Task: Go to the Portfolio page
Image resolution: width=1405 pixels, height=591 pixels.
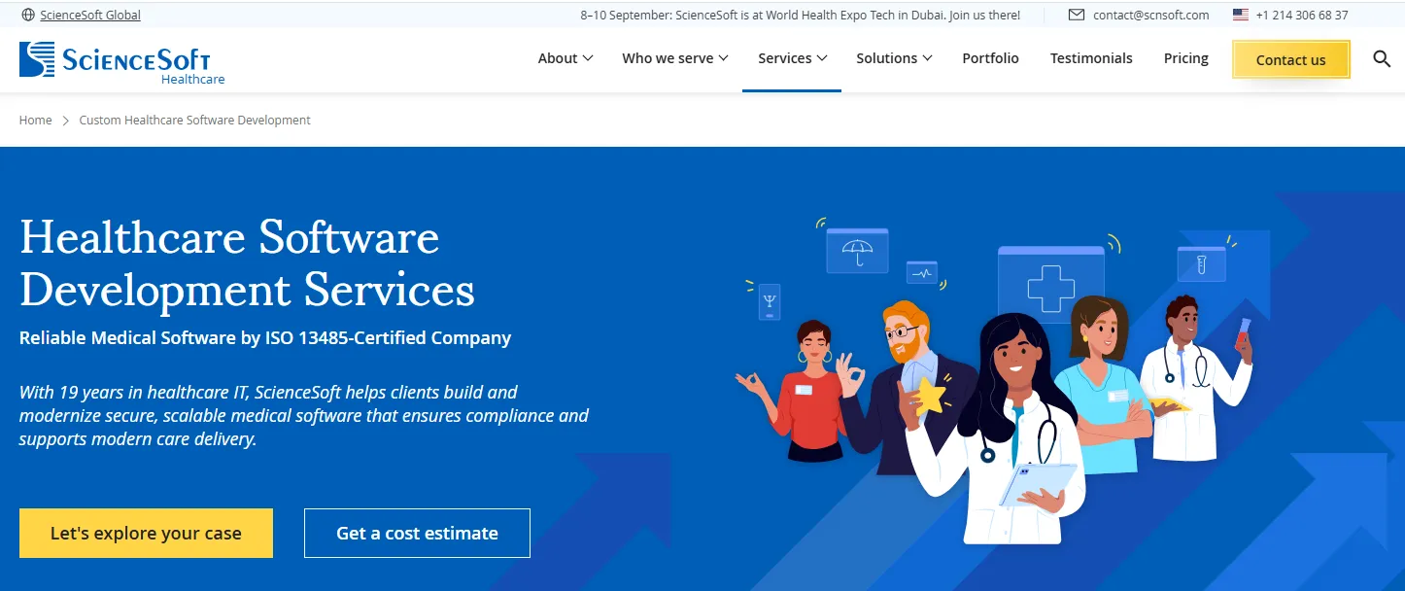Action: 990,58
